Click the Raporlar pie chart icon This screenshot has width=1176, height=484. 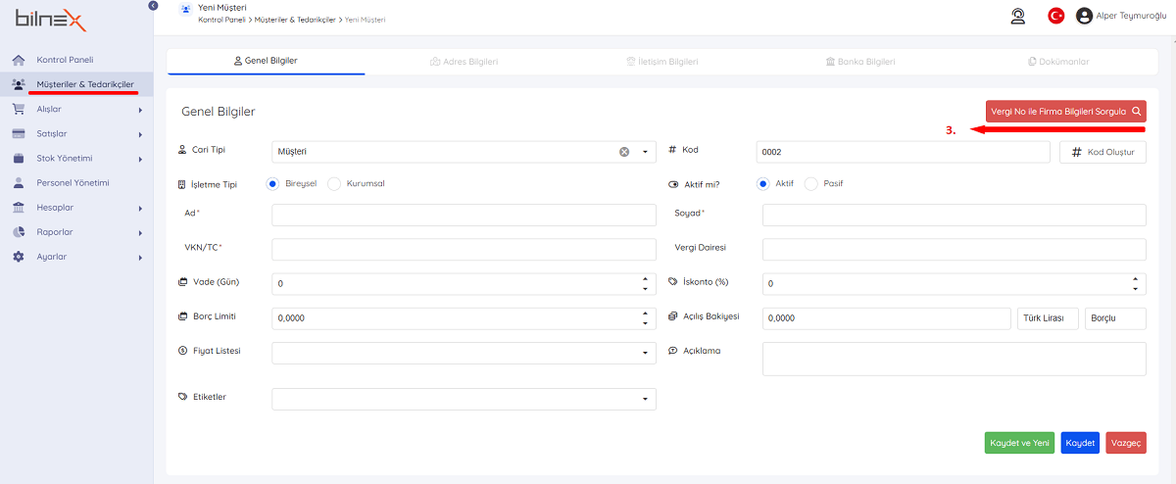(18, 232)
